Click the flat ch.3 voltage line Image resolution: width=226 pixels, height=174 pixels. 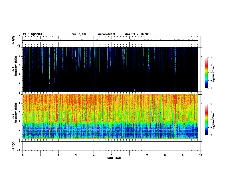110,146
